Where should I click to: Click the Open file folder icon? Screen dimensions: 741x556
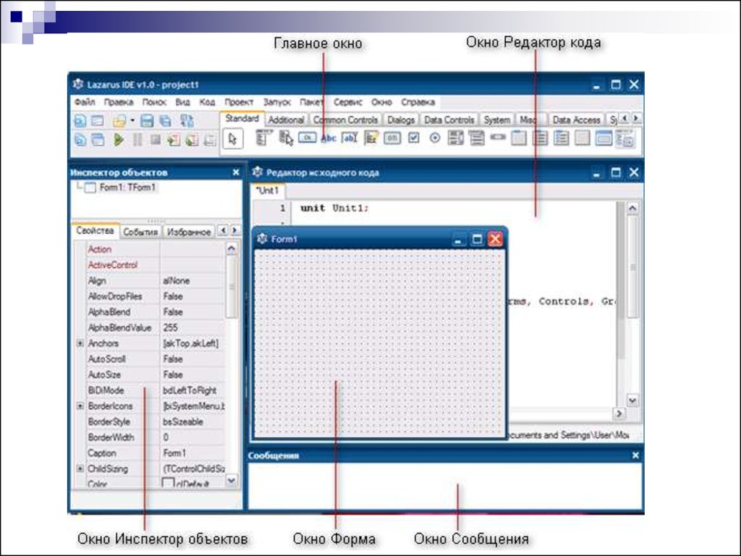pyautogui.click(x=119, y=121)
